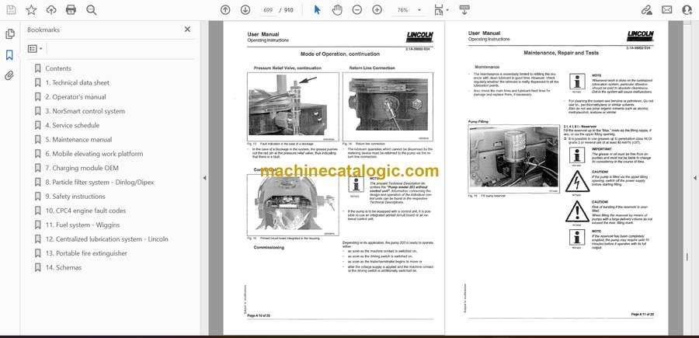Go to the next page
Image resolution: width=699 pixels, height=338 pixels.
[245, 10]
